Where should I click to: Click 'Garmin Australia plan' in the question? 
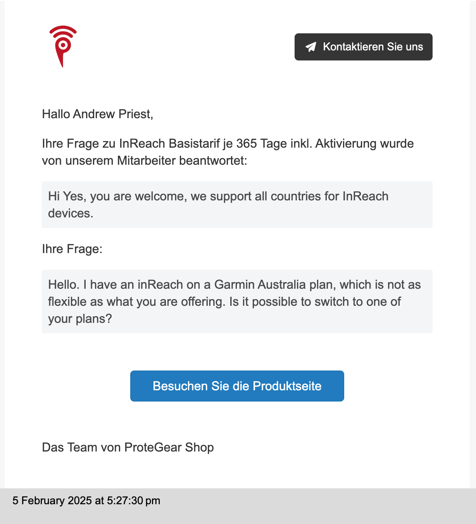[275, 284]
